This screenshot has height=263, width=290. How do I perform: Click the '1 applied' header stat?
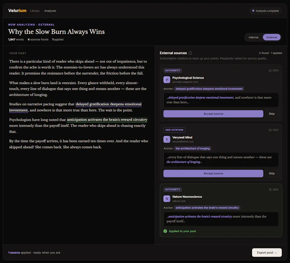[58, 39]
